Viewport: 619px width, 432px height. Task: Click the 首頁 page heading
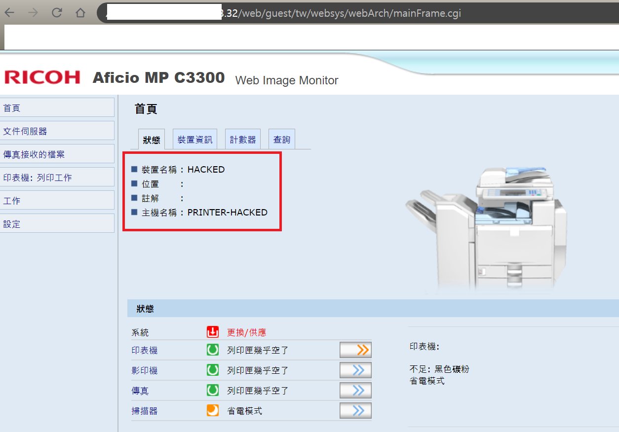[x=146, y=109]
